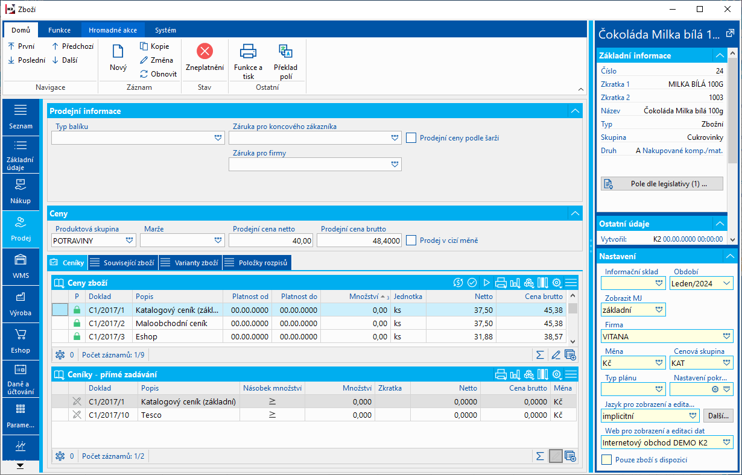Viewport: 742px width, 475px height.
Task: Click the Překlad polí icon
Action: click(x=285, y=52)
